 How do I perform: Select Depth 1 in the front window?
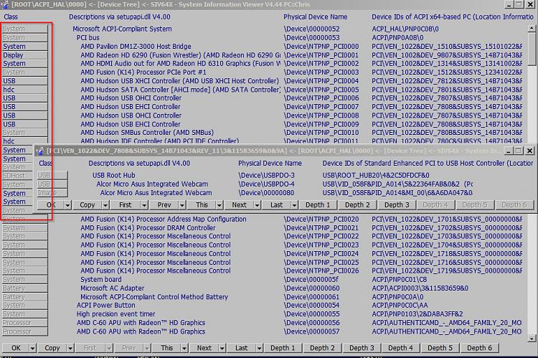pyautogui.click(x=318, y=205)
